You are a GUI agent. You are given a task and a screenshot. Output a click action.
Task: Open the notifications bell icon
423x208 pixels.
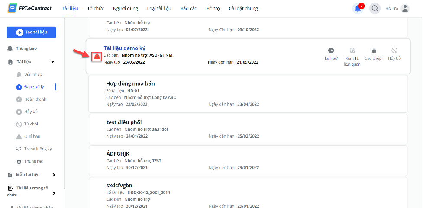358,9
